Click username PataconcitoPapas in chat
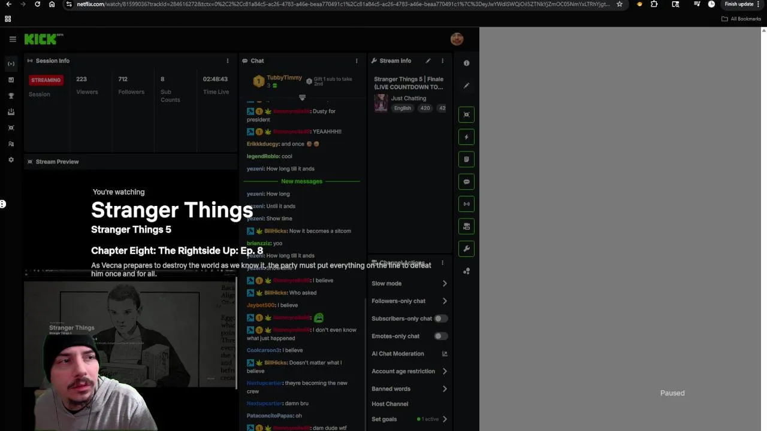The image size is (767, 431). point(270,415)
